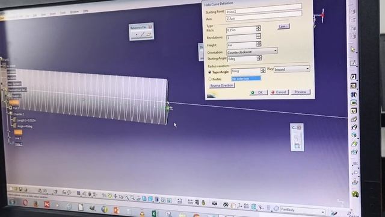Adjust the Height spinner arrows
Screen dimensions: 385x217
click(259, 44)
